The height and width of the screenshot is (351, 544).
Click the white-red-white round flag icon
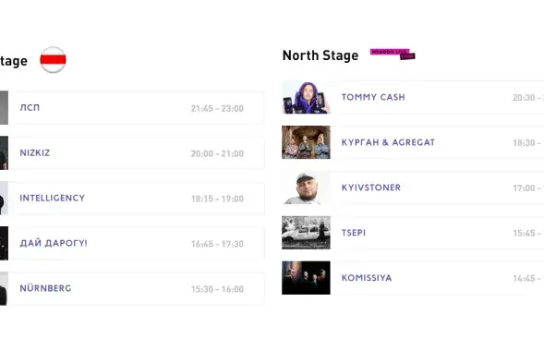click(53, 60)
